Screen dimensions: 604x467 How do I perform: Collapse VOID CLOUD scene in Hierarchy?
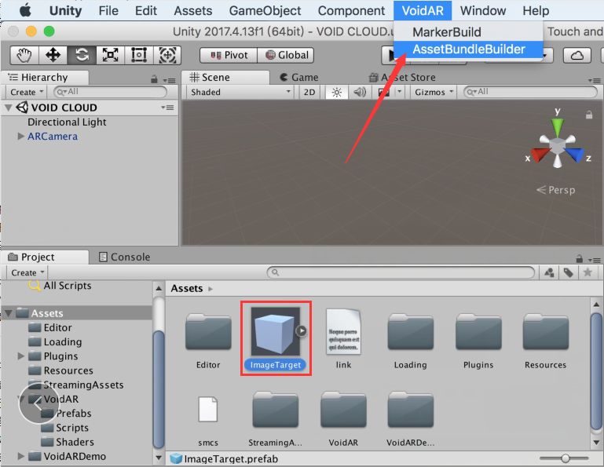click(x=8, y=108)
